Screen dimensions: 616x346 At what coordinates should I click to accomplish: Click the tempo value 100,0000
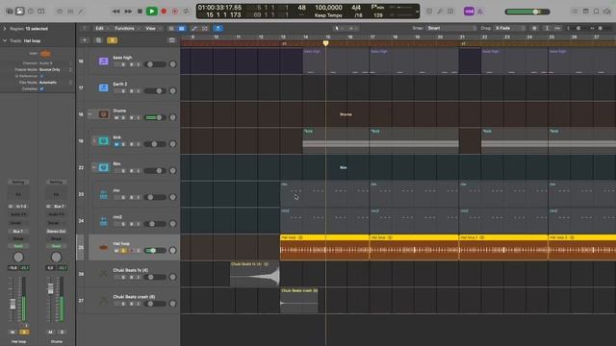pos(328,8)
